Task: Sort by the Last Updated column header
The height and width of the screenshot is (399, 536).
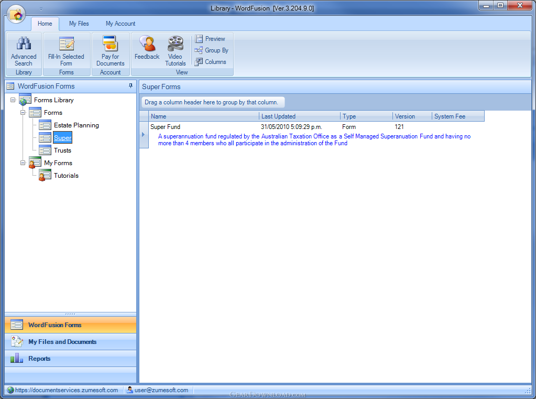Action: 300,116
